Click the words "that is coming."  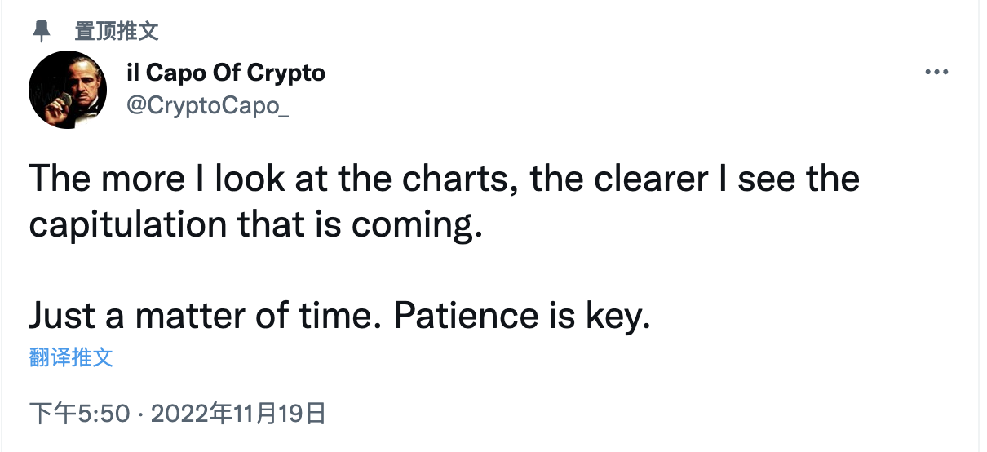(x=363, y=225)
